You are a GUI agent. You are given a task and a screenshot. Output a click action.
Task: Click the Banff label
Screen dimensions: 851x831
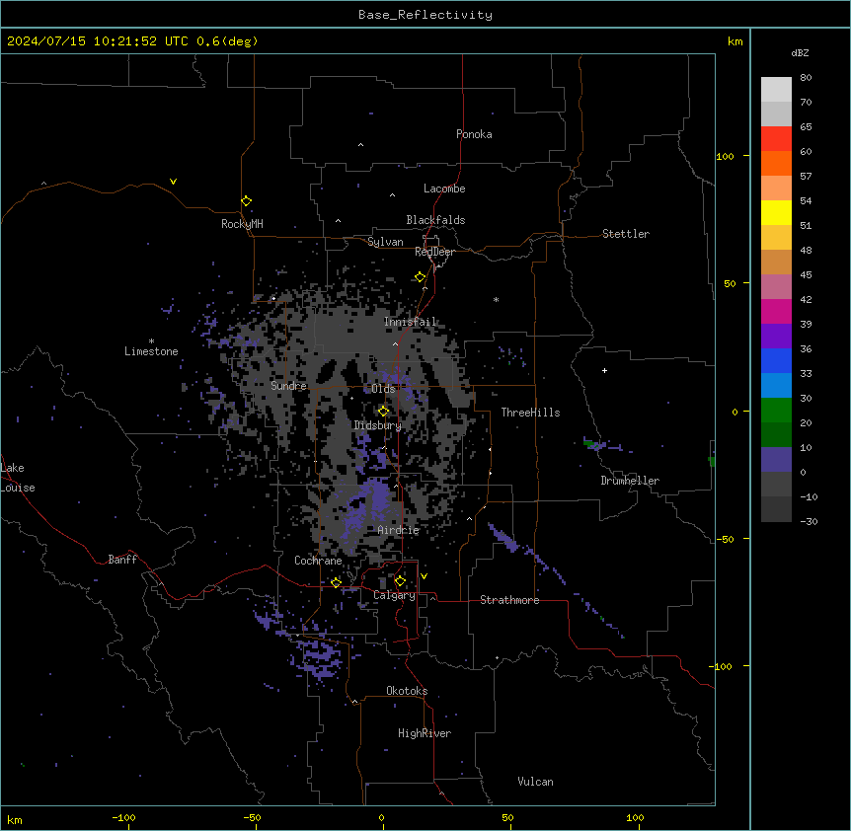pyautogui.click(x=122, y=560)
